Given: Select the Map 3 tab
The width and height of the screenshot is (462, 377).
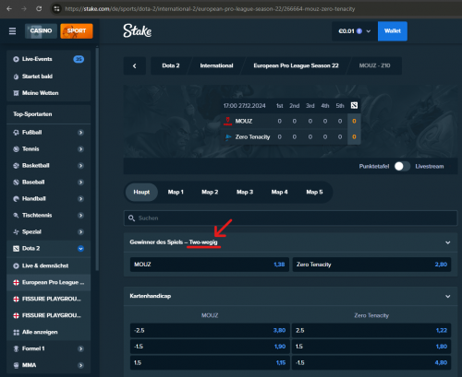Looking at the screenshot, I should [245, 192].
